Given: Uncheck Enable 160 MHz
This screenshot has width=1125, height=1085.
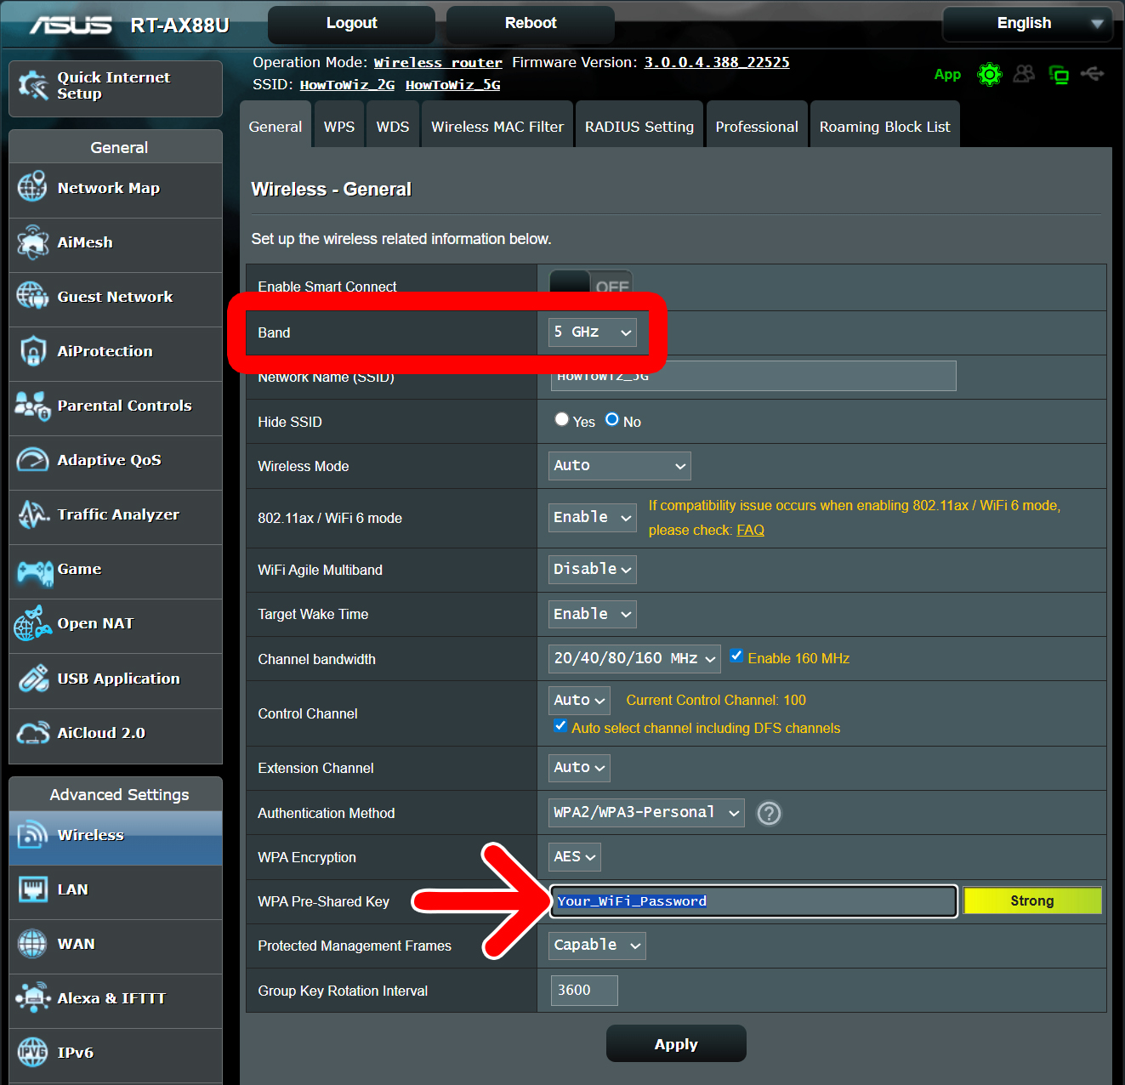Looking at the screenshot, I should [x=736, y=656].
